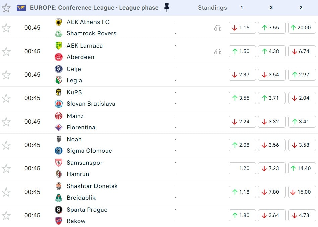Click the Fiorentina team crest
The image size is (318, 227).
tap(59, 127)
